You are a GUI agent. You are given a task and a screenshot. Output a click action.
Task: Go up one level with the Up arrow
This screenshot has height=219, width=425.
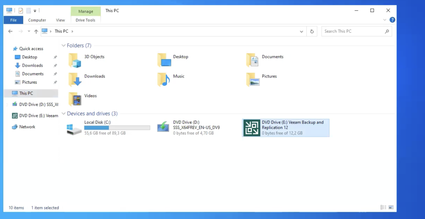pyautogui.click(x=36, y=31)
